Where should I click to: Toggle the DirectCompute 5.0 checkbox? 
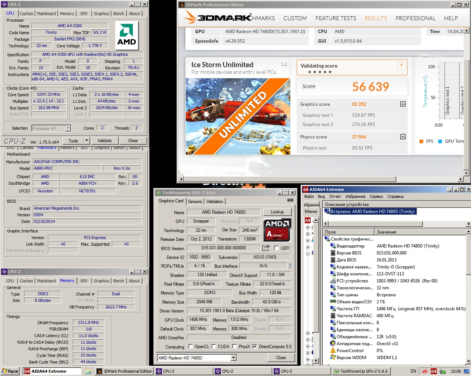[255, 346]
